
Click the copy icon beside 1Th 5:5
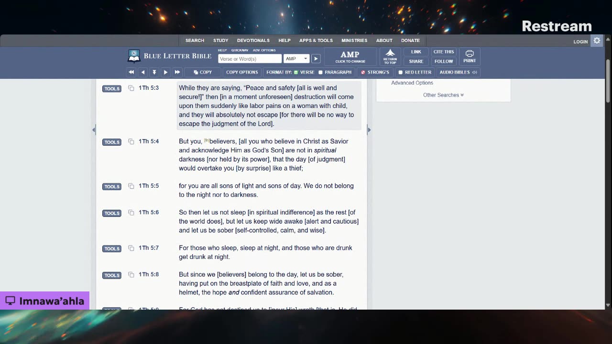pos(131,186)
